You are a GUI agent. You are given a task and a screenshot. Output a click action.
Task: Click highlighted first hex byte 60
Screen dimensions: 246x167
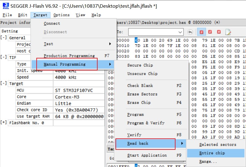(x=137, y=40)
